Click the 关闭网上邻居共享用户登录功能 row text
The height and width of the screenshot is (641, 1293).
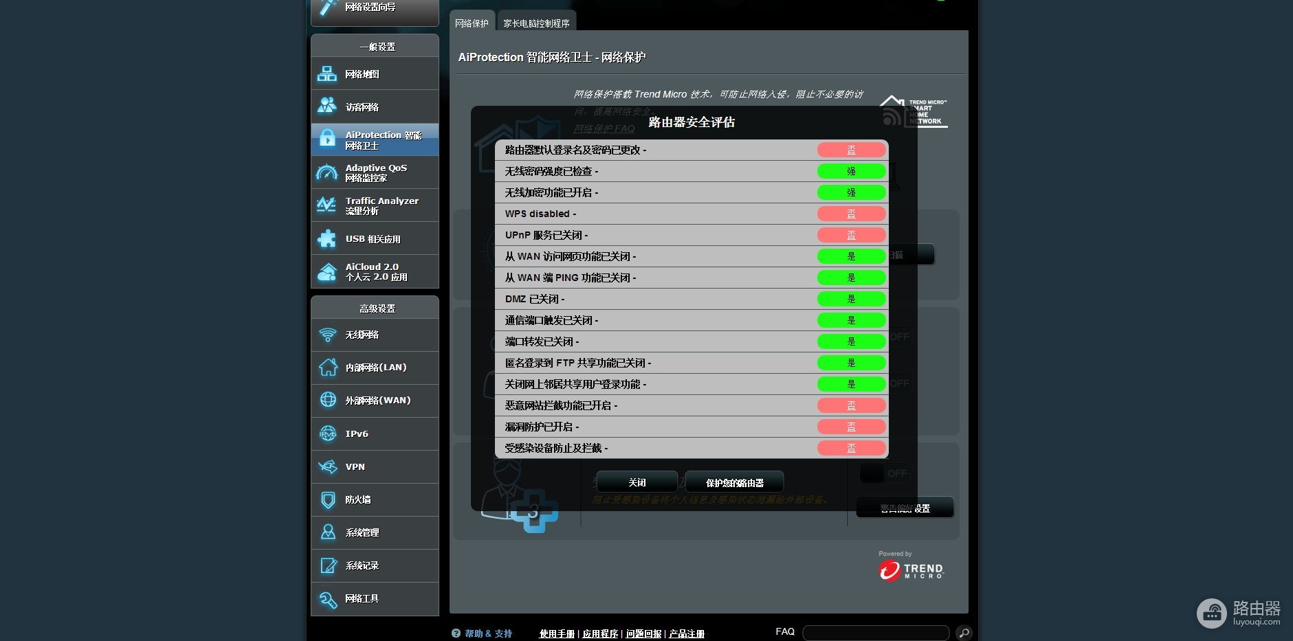(x=575, y=384)
